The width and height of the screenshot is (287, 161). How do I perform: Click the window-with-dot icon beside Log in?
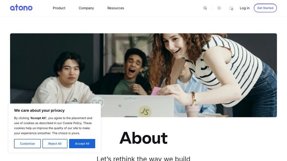[x=231, y=8]
